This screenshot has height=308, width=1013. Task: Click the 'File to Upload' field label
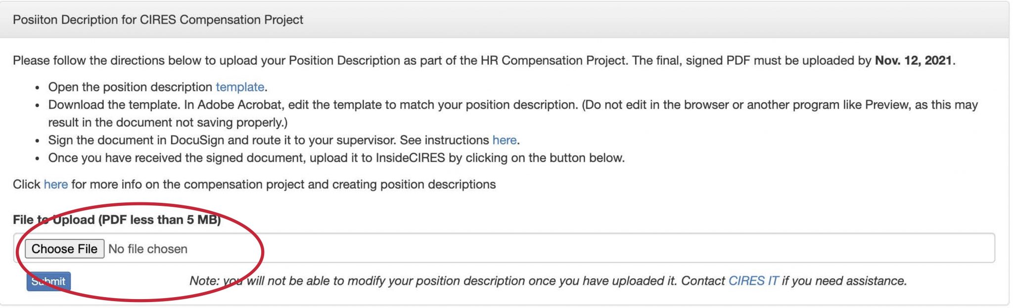coord(117,220)
